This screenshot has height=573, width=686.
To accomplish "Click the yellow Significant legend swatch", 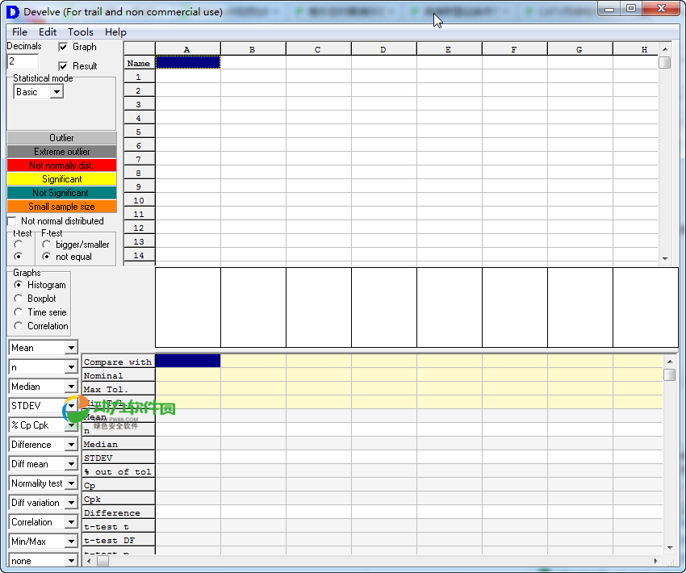I will click(61, 179).
